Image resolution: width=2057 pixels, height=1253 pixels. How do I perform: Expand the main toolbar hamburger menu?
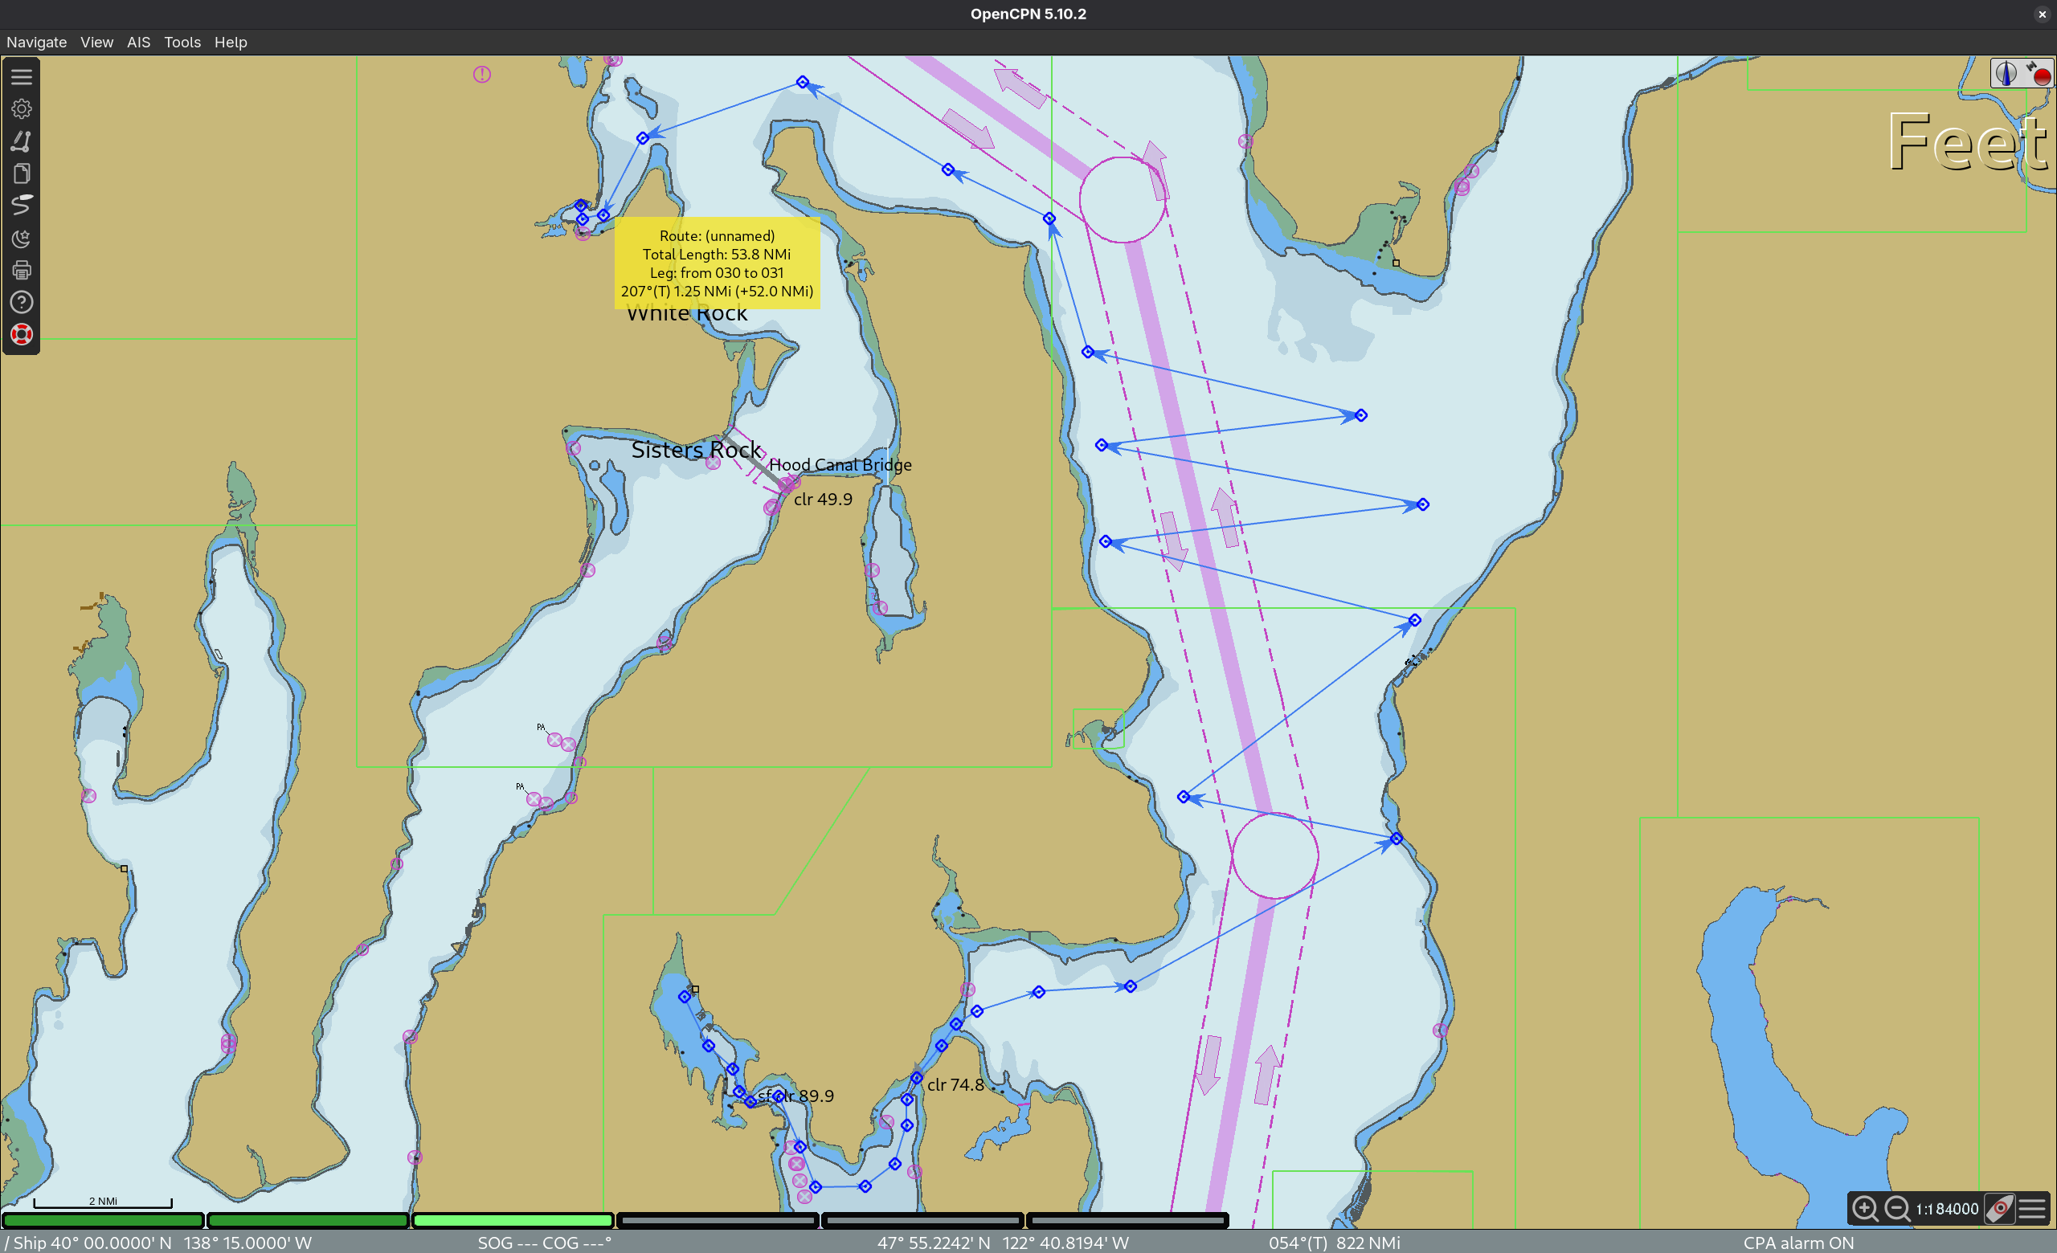click(x=22, y=77)
